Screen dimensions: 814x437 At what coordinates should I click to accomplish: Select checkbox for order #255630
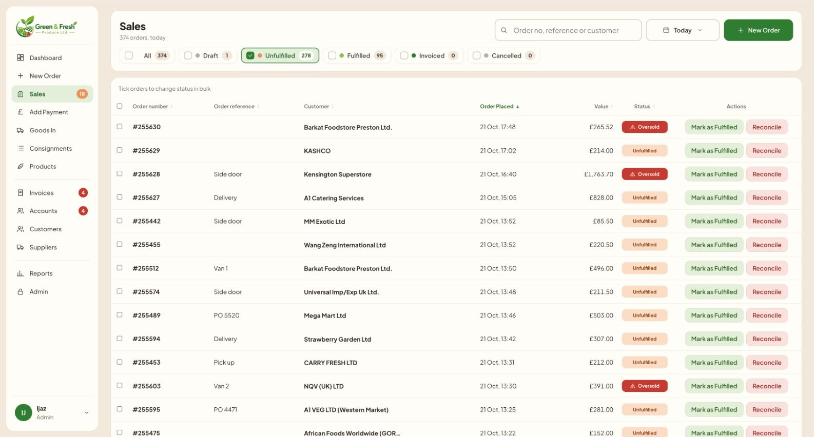pyautogui.click(x=120, y=127)
